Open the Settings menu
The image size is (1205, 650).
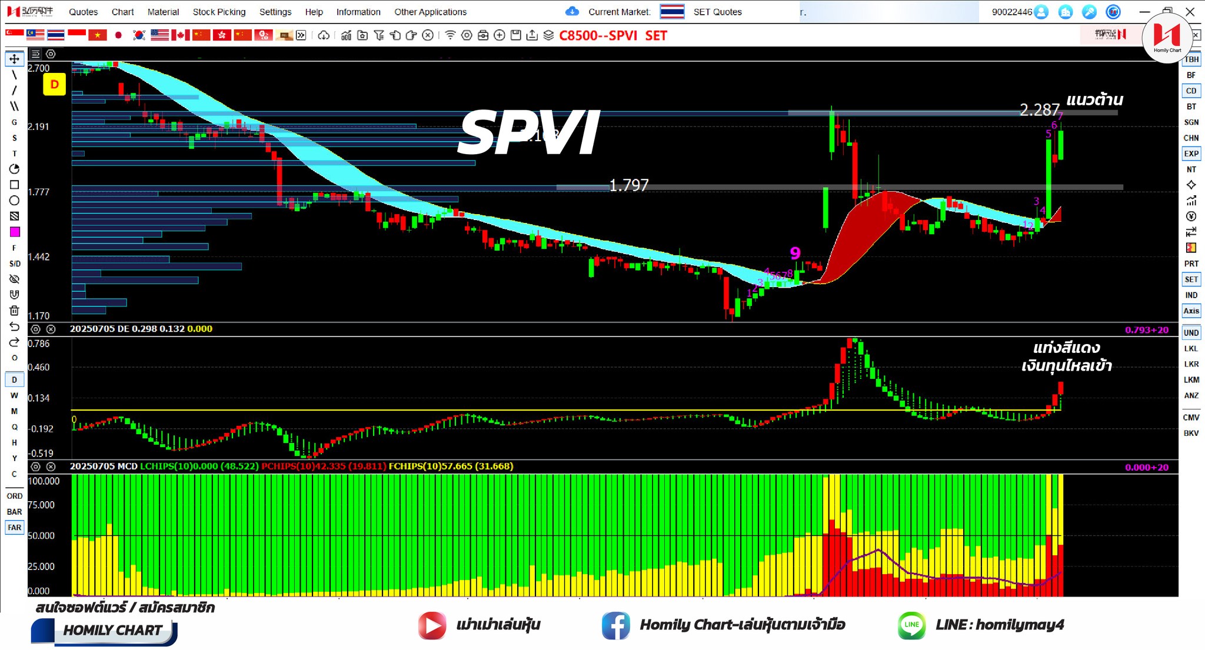coord(275,12)
